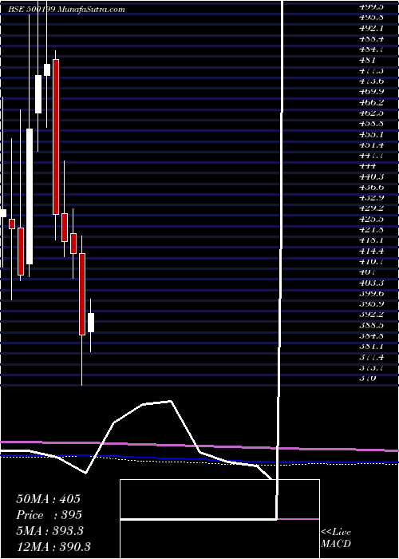399x559 pixels.
Task: Click the small white candle near 478
Action: [x=47, y=70]
